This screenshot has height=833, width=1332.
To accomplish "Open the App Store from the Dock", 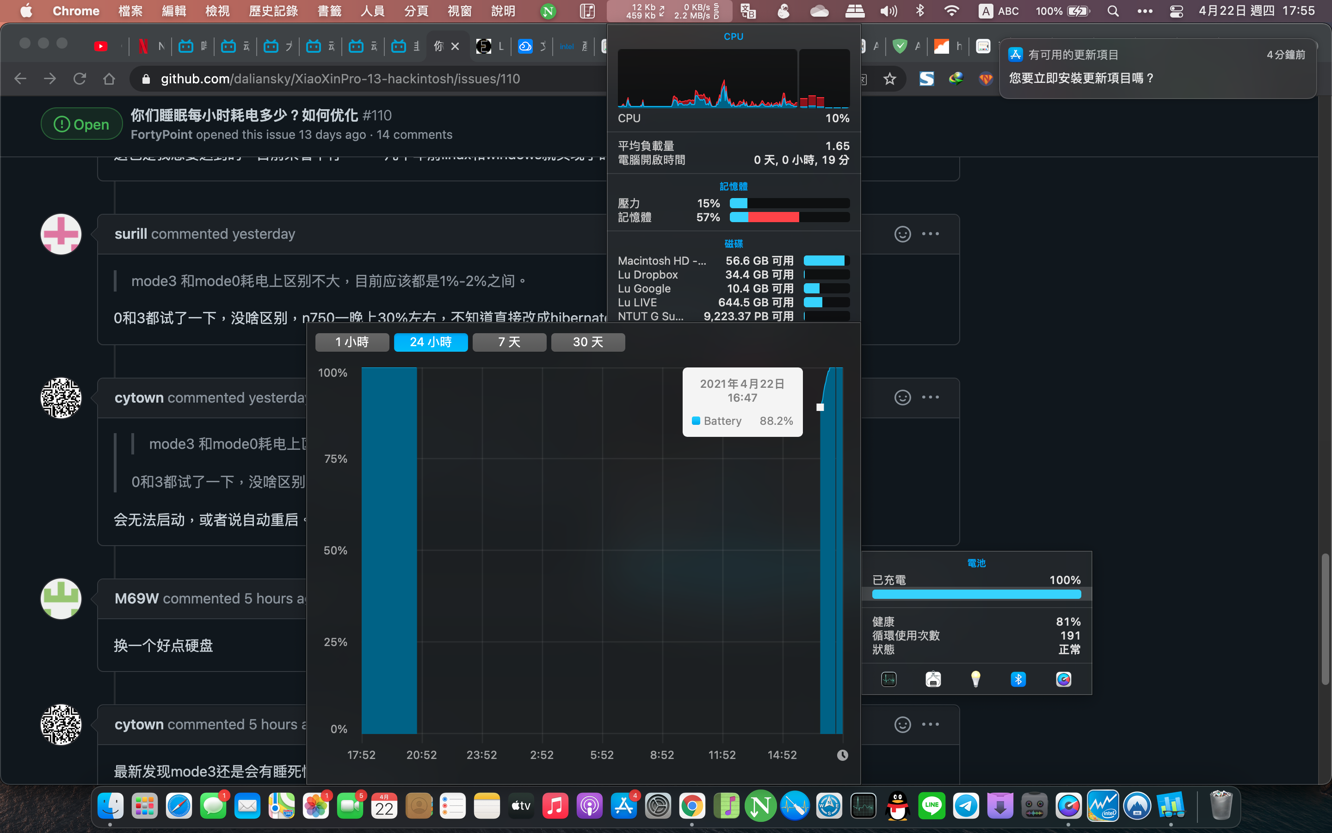I will pos(625,805).
